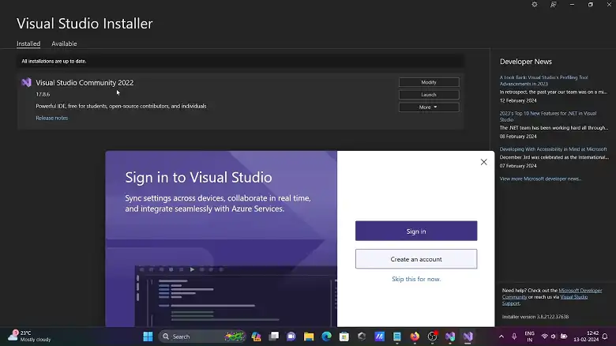Open the weather widget showing 23°C
The height and width of the screenshot is (346, 616).
click(29, 337)
